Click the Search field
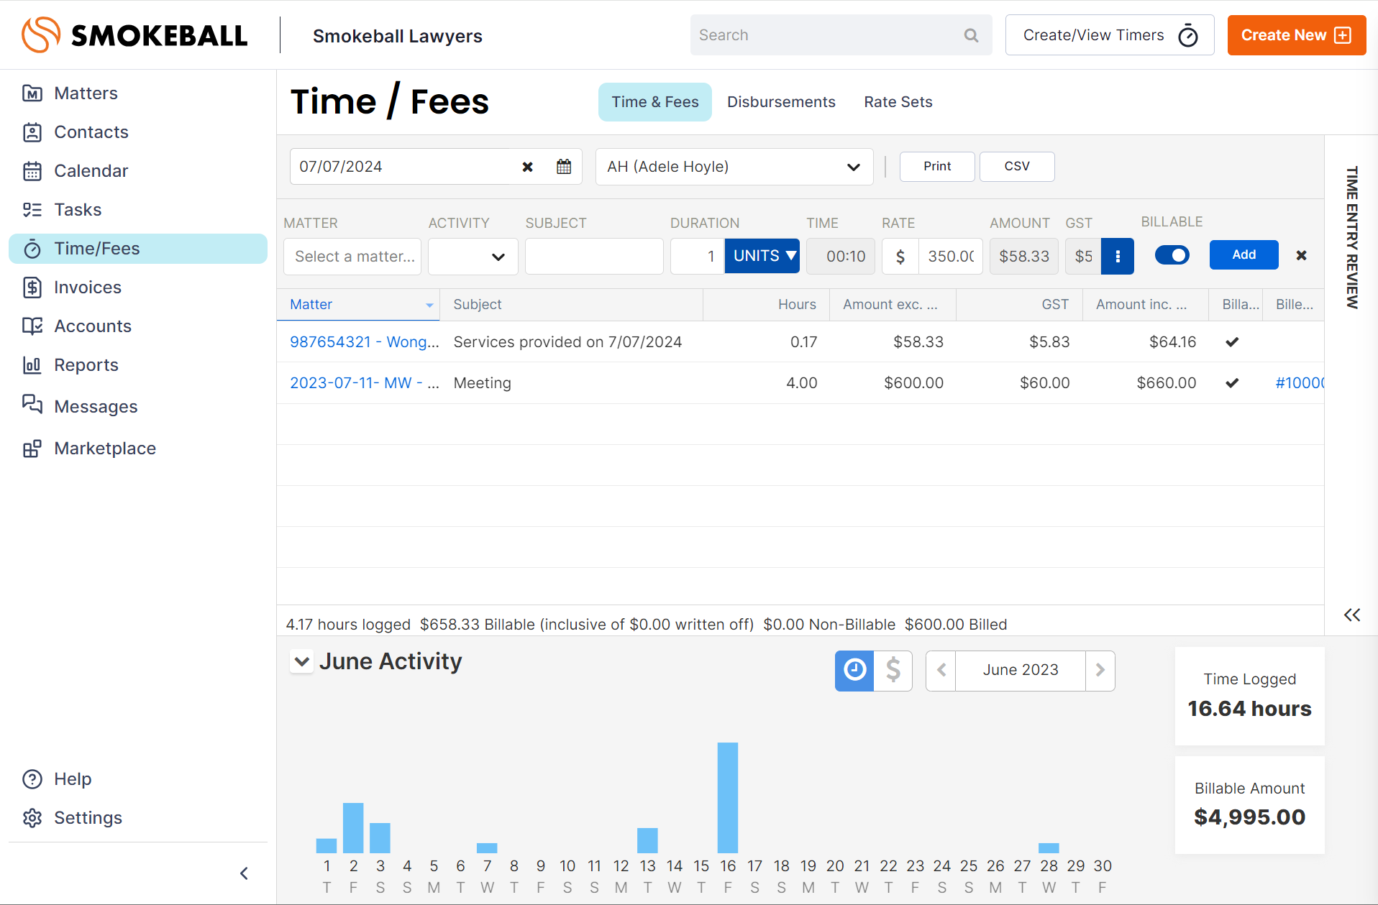 (x=827, y=35)
